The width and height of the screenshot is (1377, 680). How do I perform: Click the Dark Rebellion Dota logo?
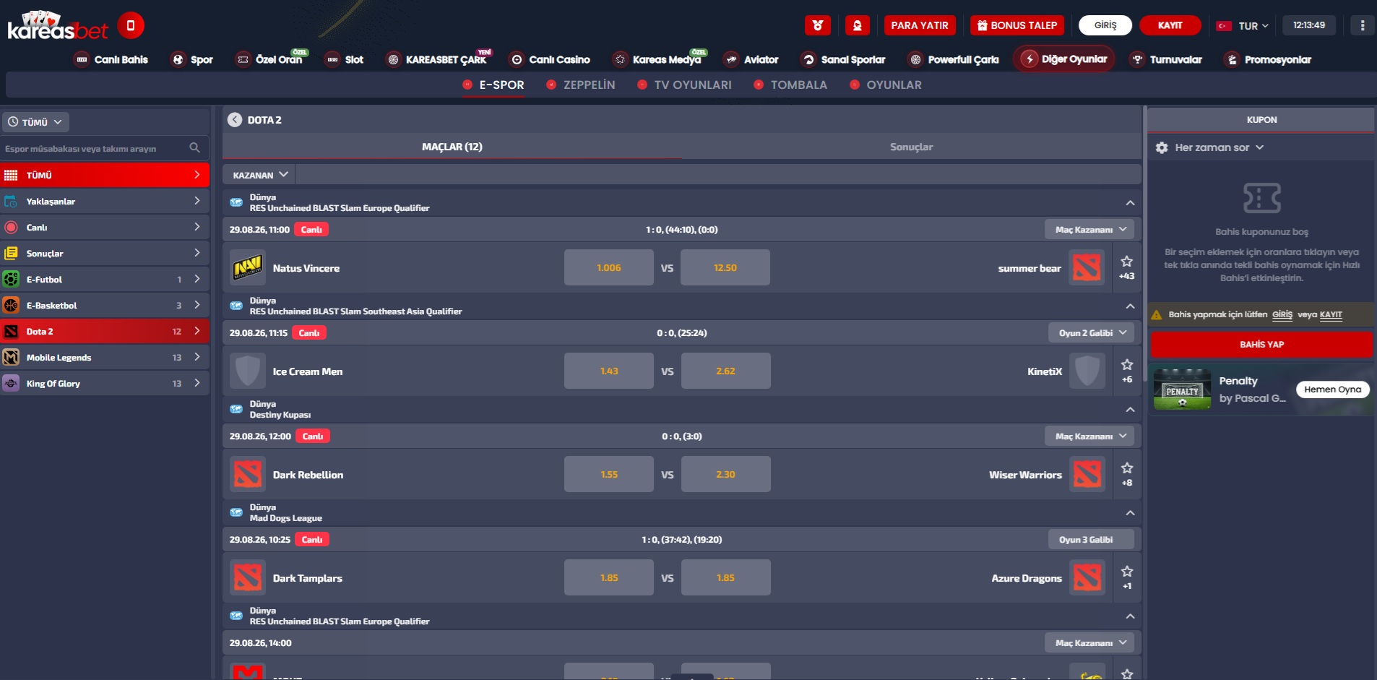(x=248, y=474)
